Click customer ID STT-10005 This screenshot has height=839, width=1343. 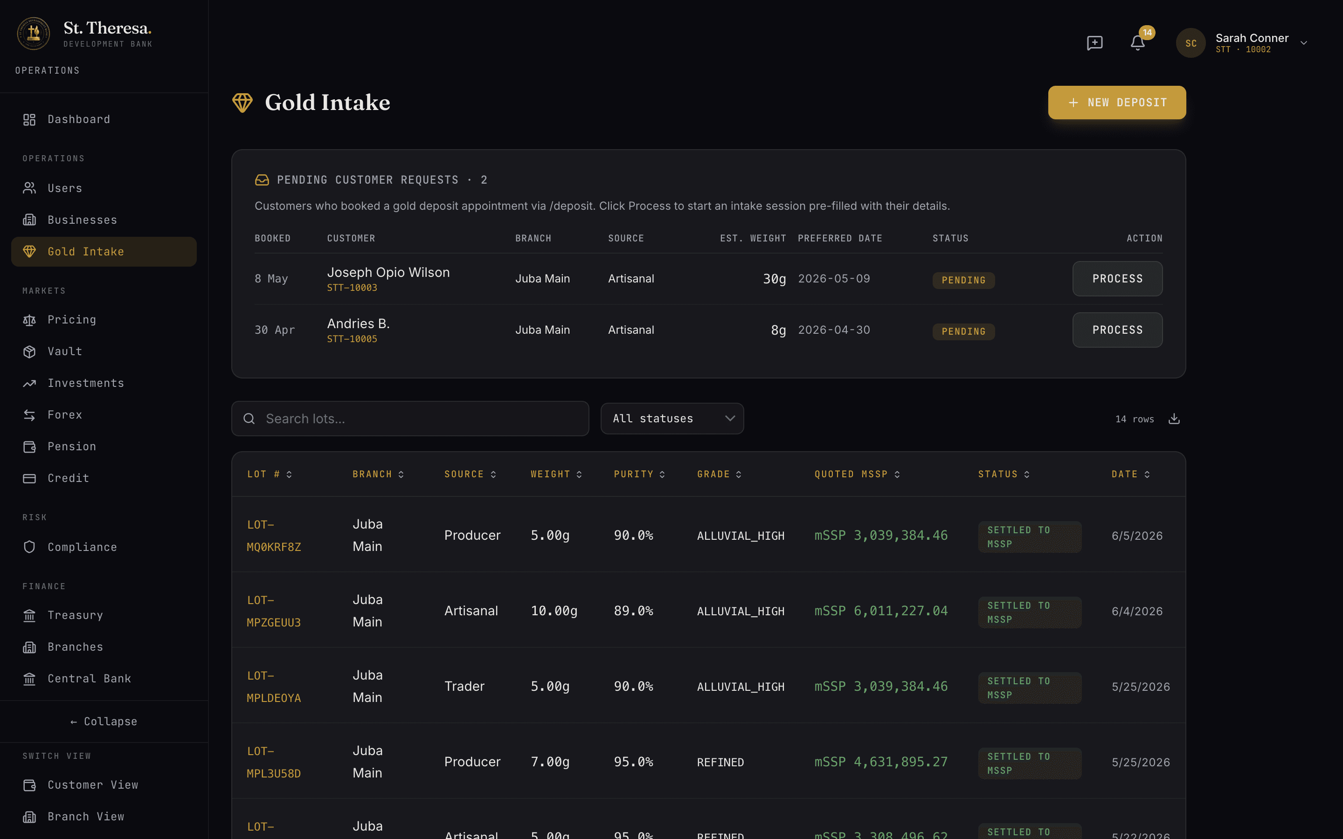pos(352,338)
